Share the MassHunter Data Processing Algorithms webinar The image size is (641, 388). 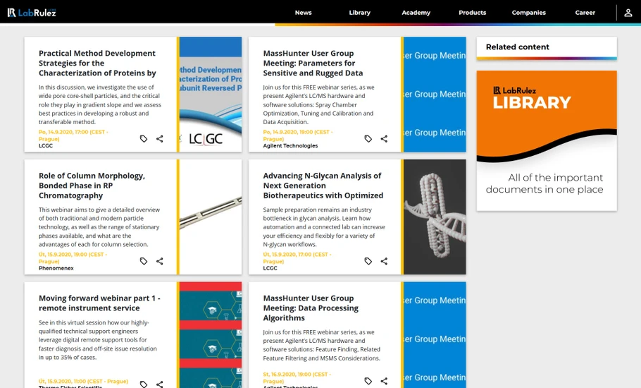tap(384, 381)
